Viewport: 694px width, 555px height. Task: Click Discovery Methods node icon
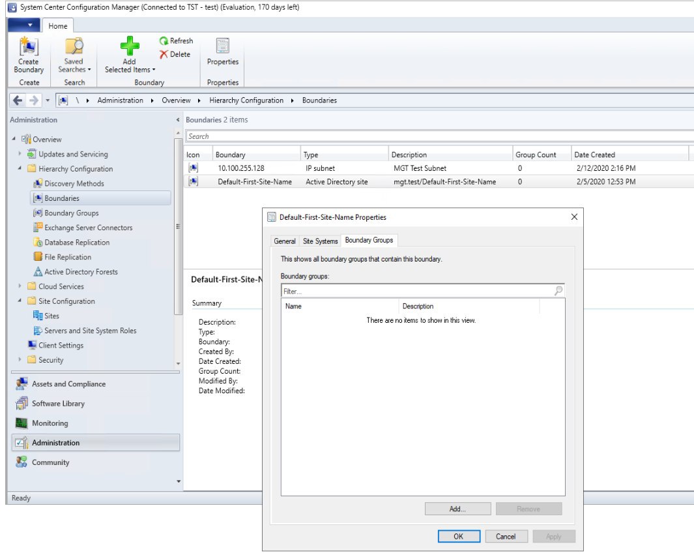point(38,183)
